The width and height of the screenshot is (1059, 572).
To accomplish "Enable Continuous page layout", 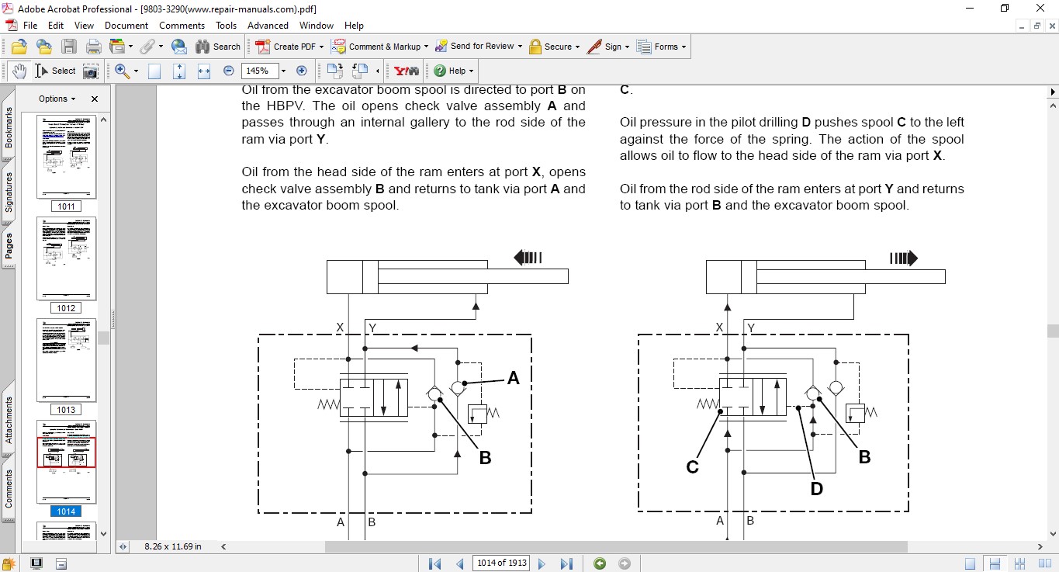I will [x=995, y=563].
